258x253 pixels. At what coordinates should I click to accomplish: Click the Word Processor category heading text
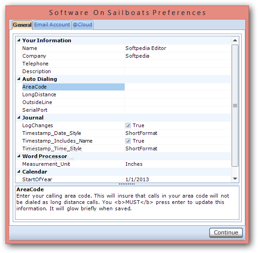coord(45,156)
